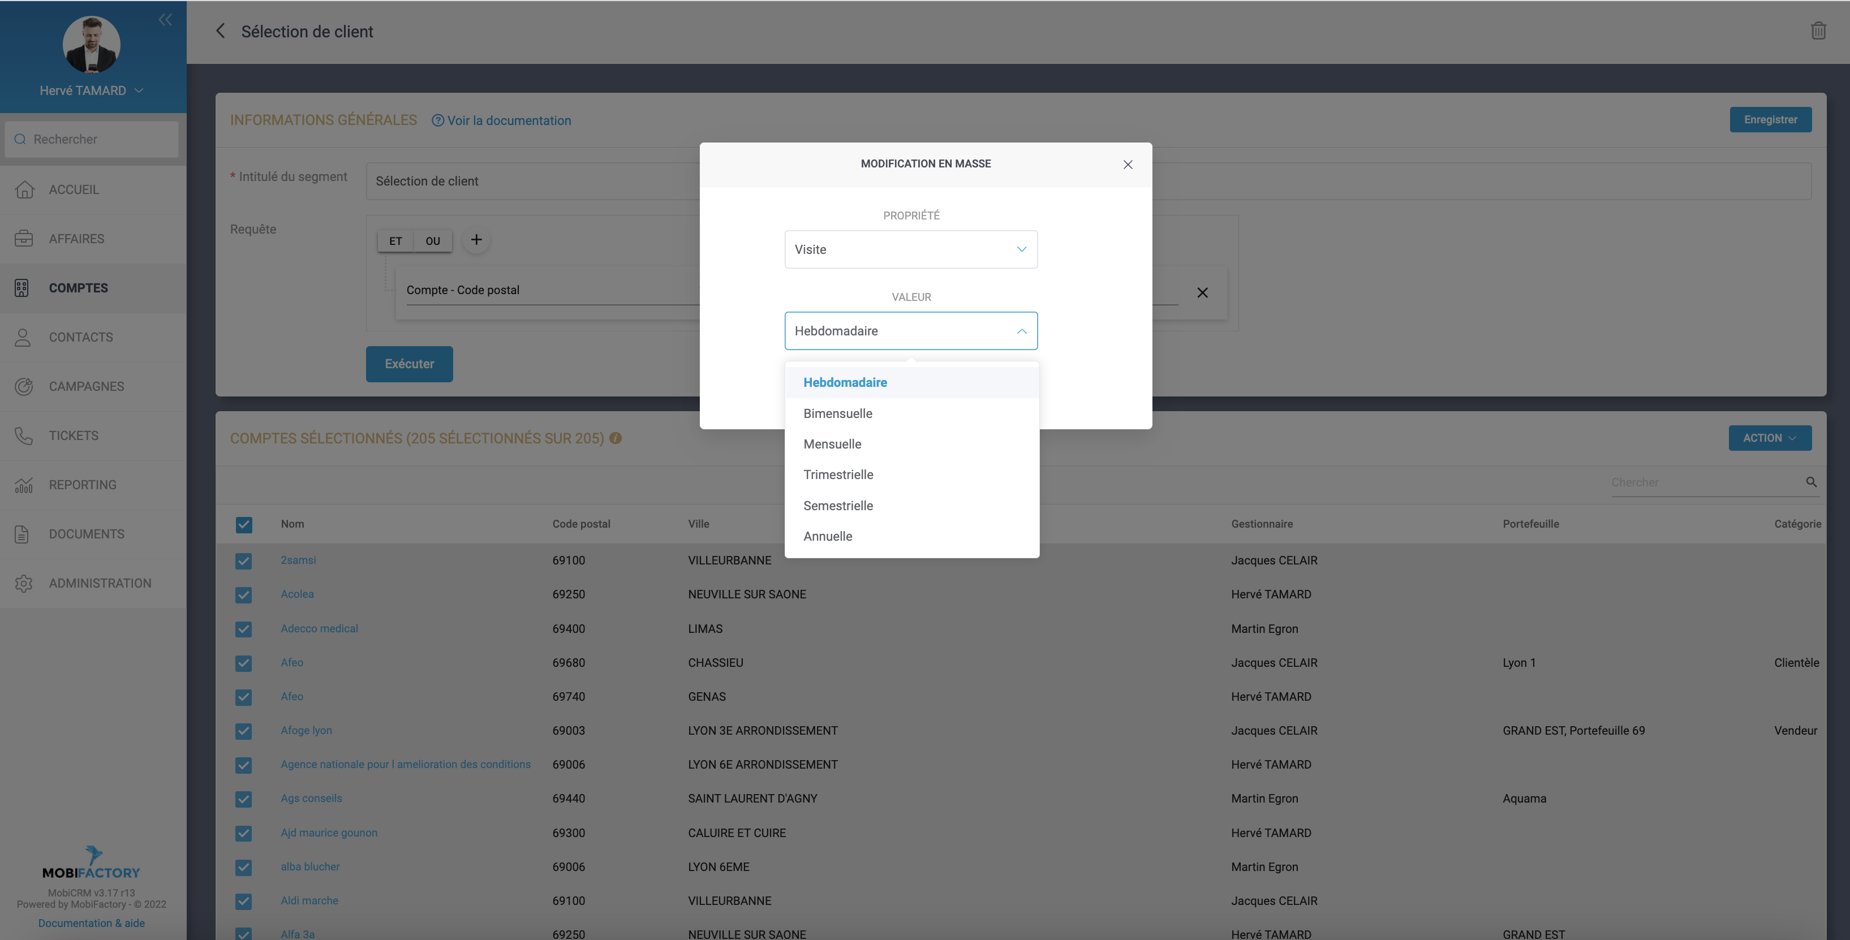The width and height of the screenshot is (1850, 940).
Task: Select Trimestrielle from the value list
Action: [838, 475]
